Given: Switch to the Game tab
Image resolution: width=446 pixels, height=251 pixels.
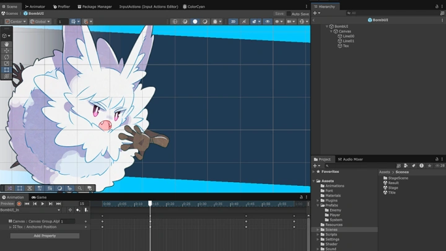Looking at the screenshot, I should click(39, 197).
